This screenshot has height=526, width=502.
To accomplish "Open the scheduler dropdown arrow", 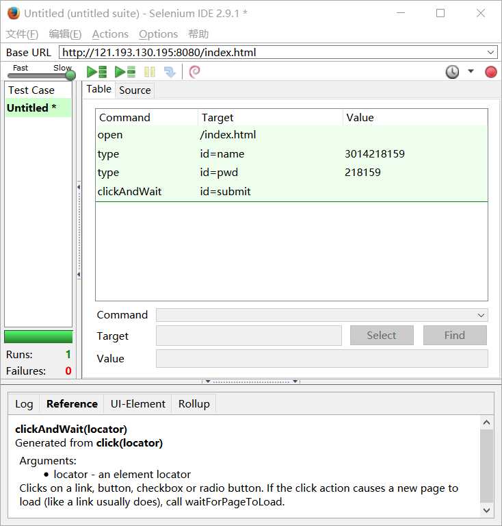I will (471, 71).
